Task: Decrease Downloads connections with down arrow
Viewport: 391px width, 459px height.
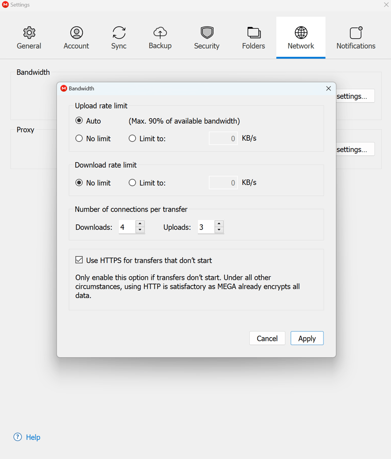Action: pyautogui.click(x=140, y=230)
